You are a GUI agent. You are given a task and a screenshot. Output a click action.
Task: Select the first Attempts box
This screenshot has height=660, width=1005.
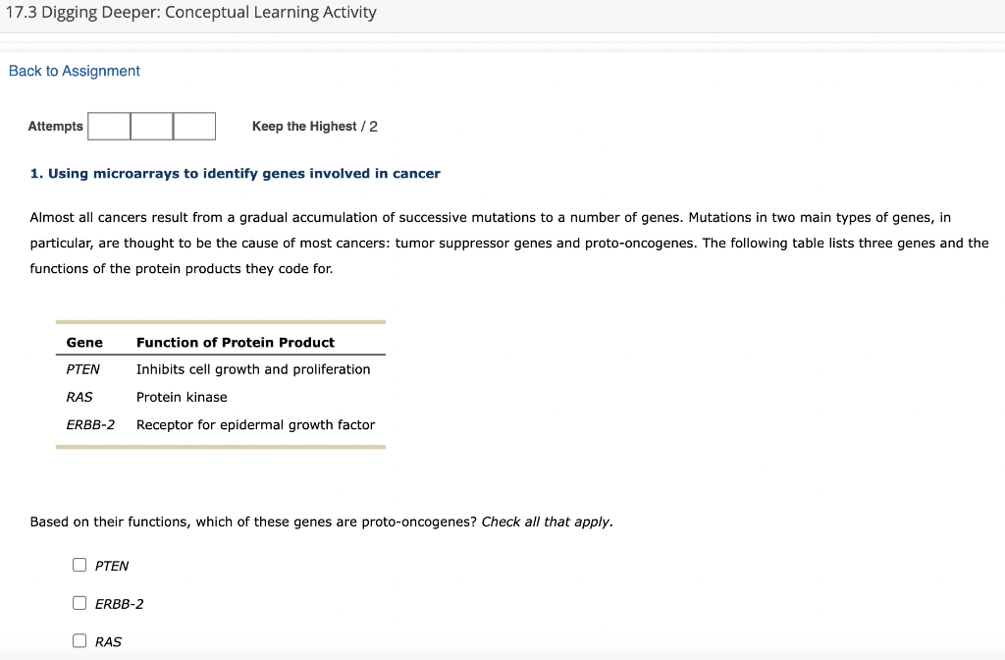109,127
